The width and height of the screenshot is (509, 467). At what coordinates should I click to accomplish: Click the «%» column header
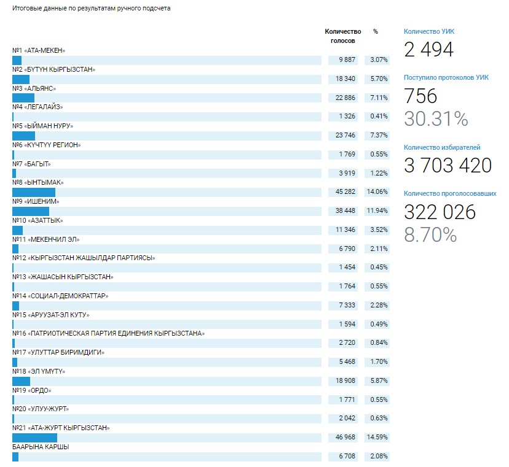(x=376, y=31)
